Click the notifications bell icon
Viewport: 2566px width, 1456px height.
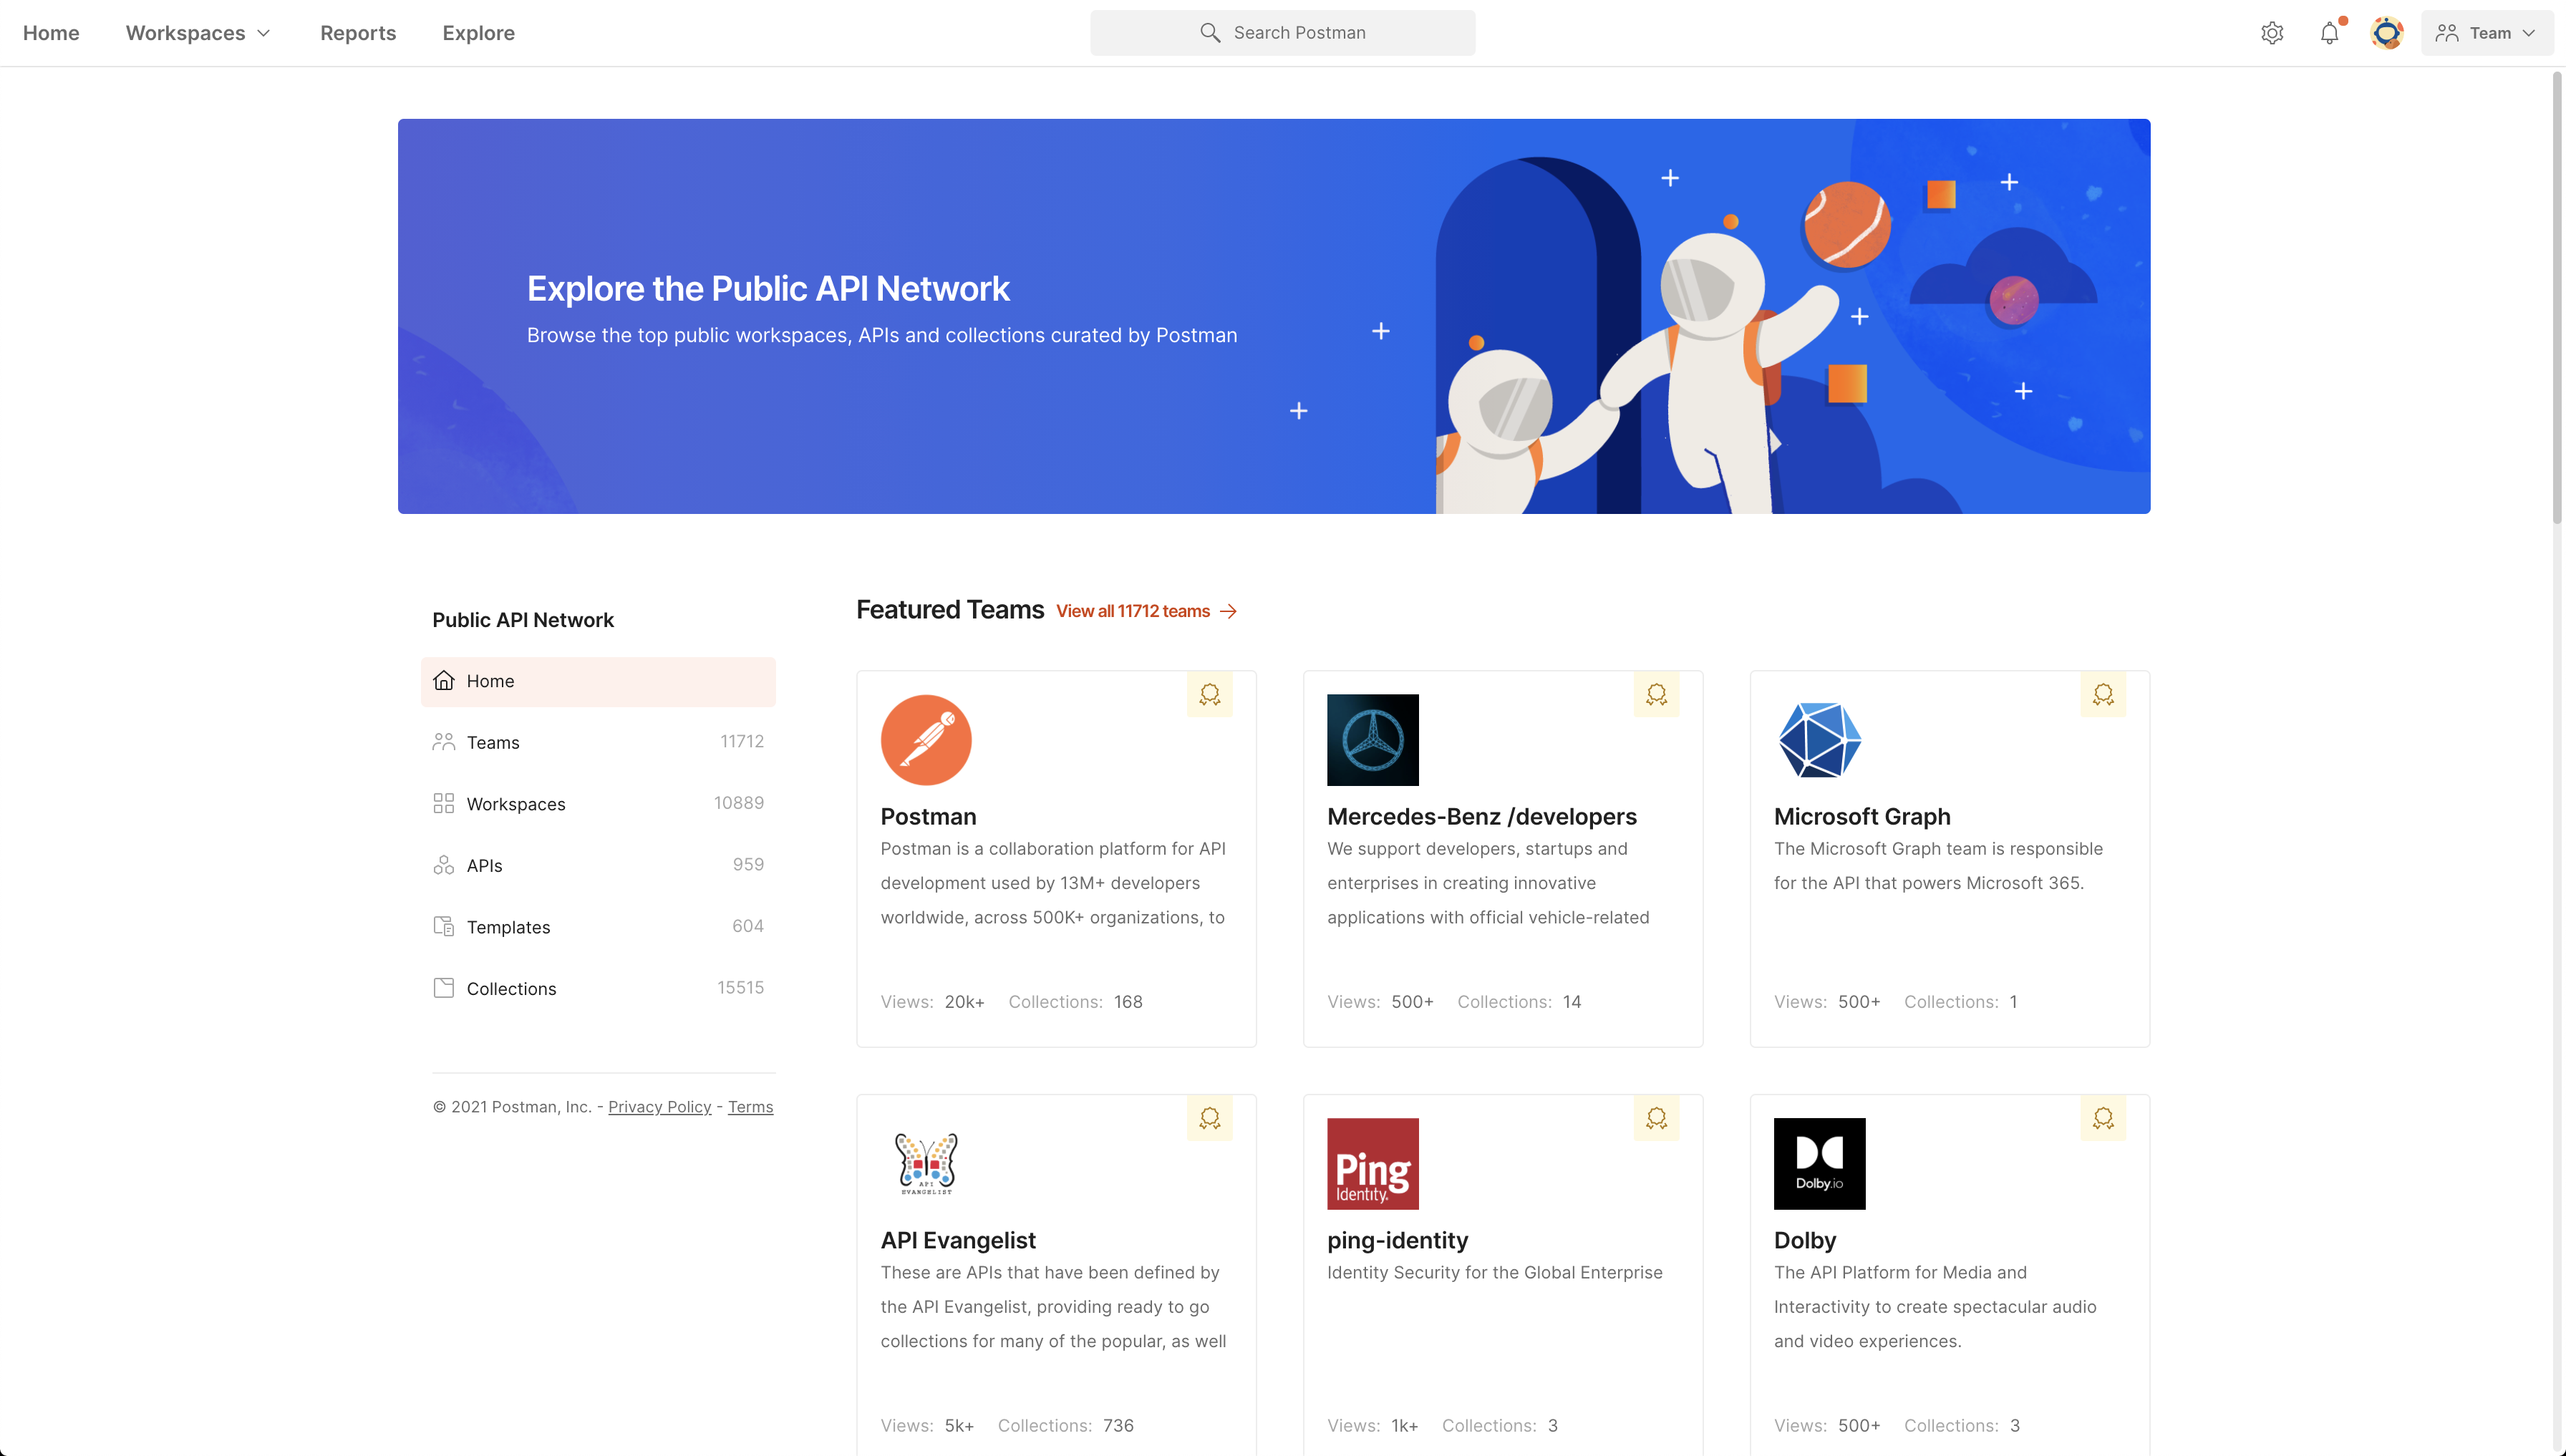pos(2328,31)
